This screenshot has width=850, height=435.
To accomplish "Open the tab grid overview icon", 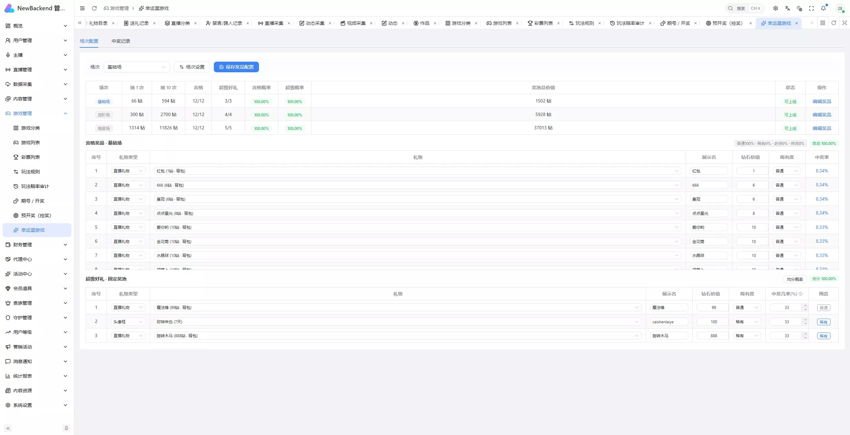I will click(823, 23).
